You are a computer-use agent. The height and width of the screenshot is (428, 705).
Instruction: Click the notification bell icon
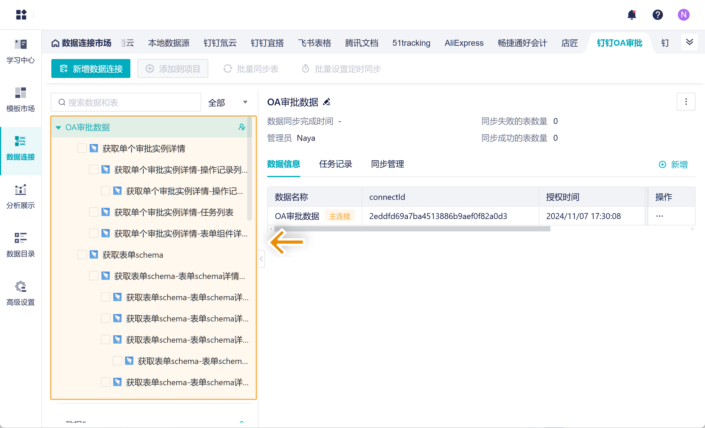point(632,15)
